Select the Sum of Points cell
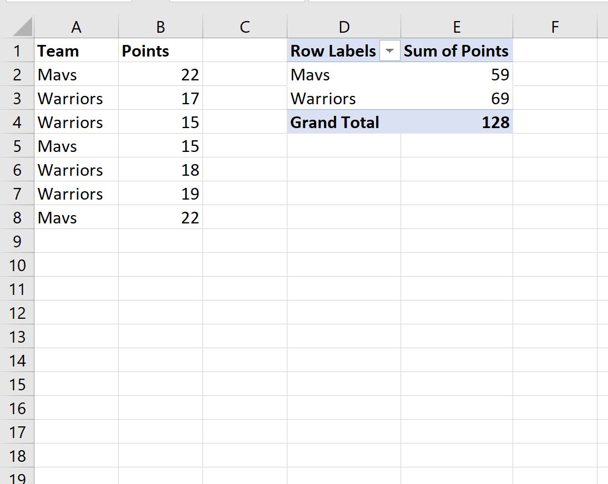608x484 pixels. click(x=457, y=50)
